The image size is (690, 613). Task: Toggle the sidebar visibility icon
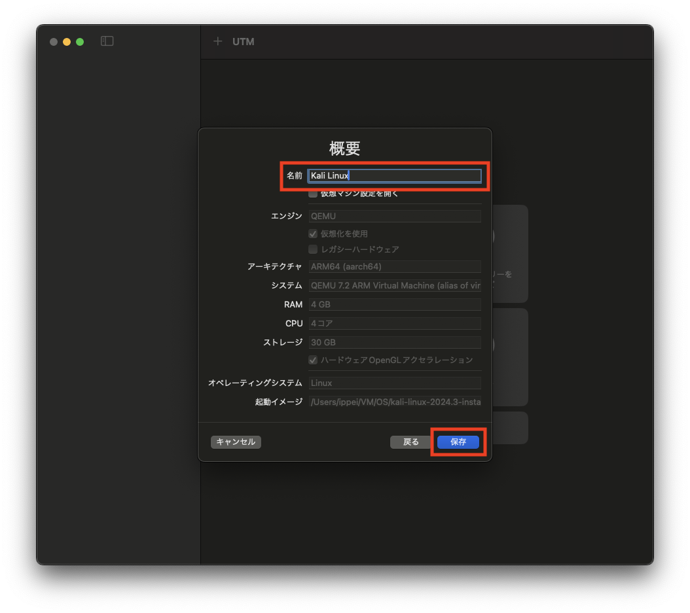click(x=107, y=41)
